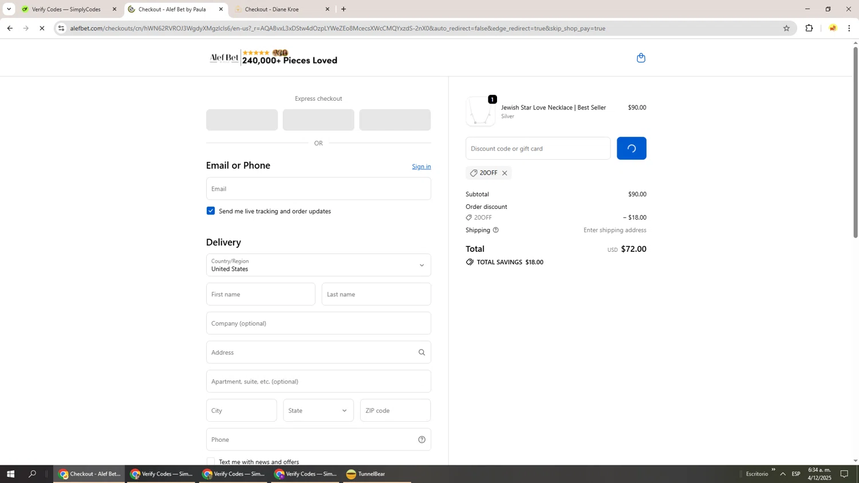Screen dimensions: 859x483
Task: Open the Windows Start menu
Action: click(10, 474)
